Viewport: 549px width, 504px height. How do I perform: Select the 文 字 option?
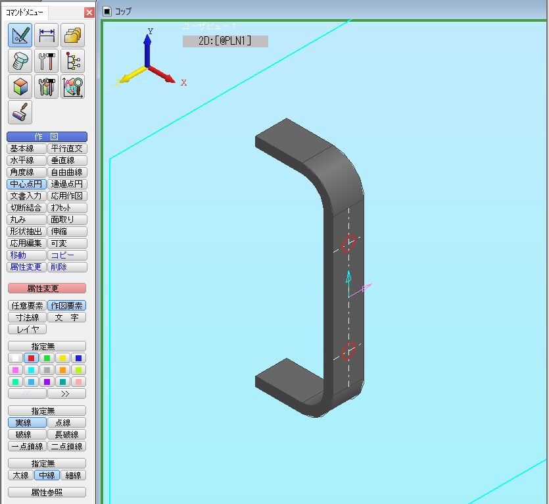[x=67, y=318]
